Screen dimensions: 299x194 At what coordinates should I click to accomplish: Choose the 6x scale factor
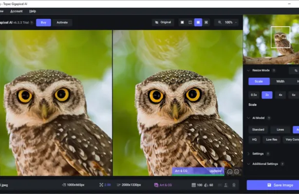(294, 95)
